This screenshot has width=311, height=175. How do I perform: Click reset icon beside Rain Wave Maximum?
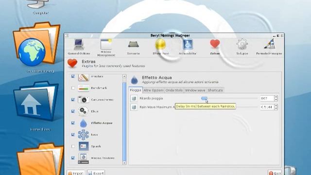tap(134, 107)
